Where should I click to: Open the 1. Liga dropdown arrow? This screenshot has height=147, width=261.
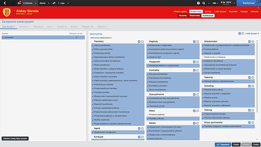(68, 3)
